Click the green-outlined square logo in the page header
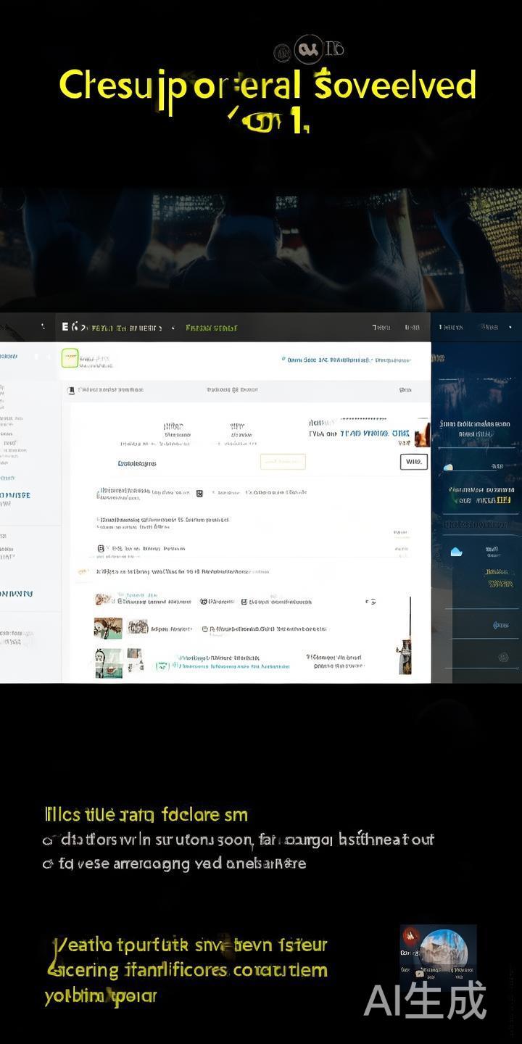Image resolution: width=522 pixels, height=1044 pixels. point(70,357)
